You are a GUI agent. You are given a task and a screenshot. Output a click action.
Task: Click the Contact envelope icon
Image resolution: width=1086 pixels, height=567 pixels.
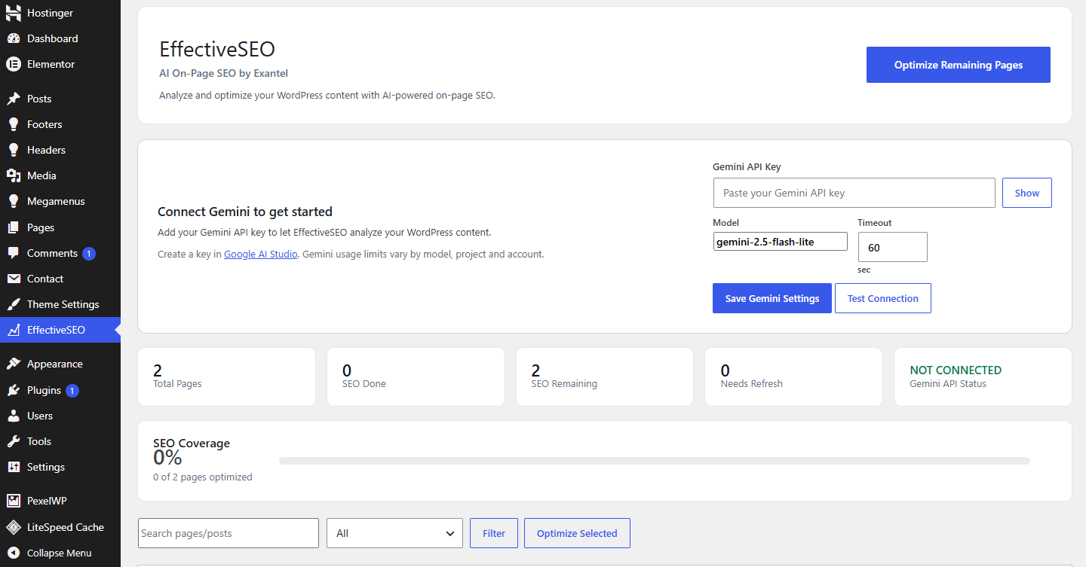coord(14,279)
